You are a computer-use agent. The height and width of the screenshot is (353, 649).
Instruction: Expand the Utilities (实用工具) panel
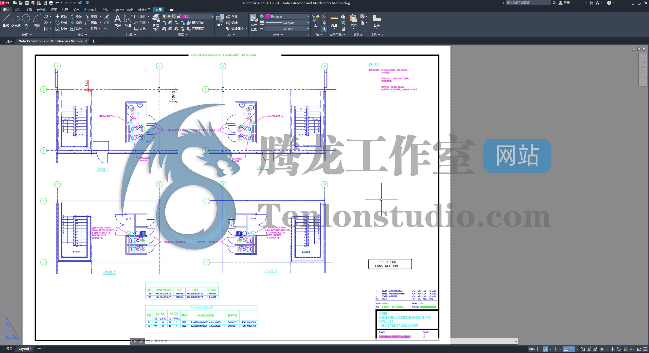[337, 35]
